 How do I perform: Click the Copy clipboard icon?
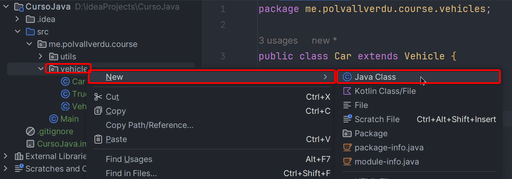click(x=98, y=111)
